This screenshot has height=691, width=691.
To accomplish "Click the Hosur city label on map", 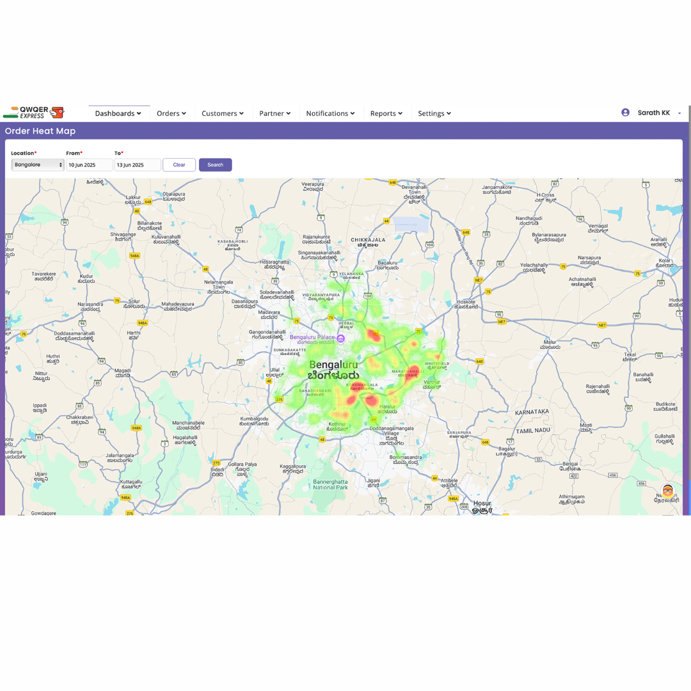I will click(482, 504).
